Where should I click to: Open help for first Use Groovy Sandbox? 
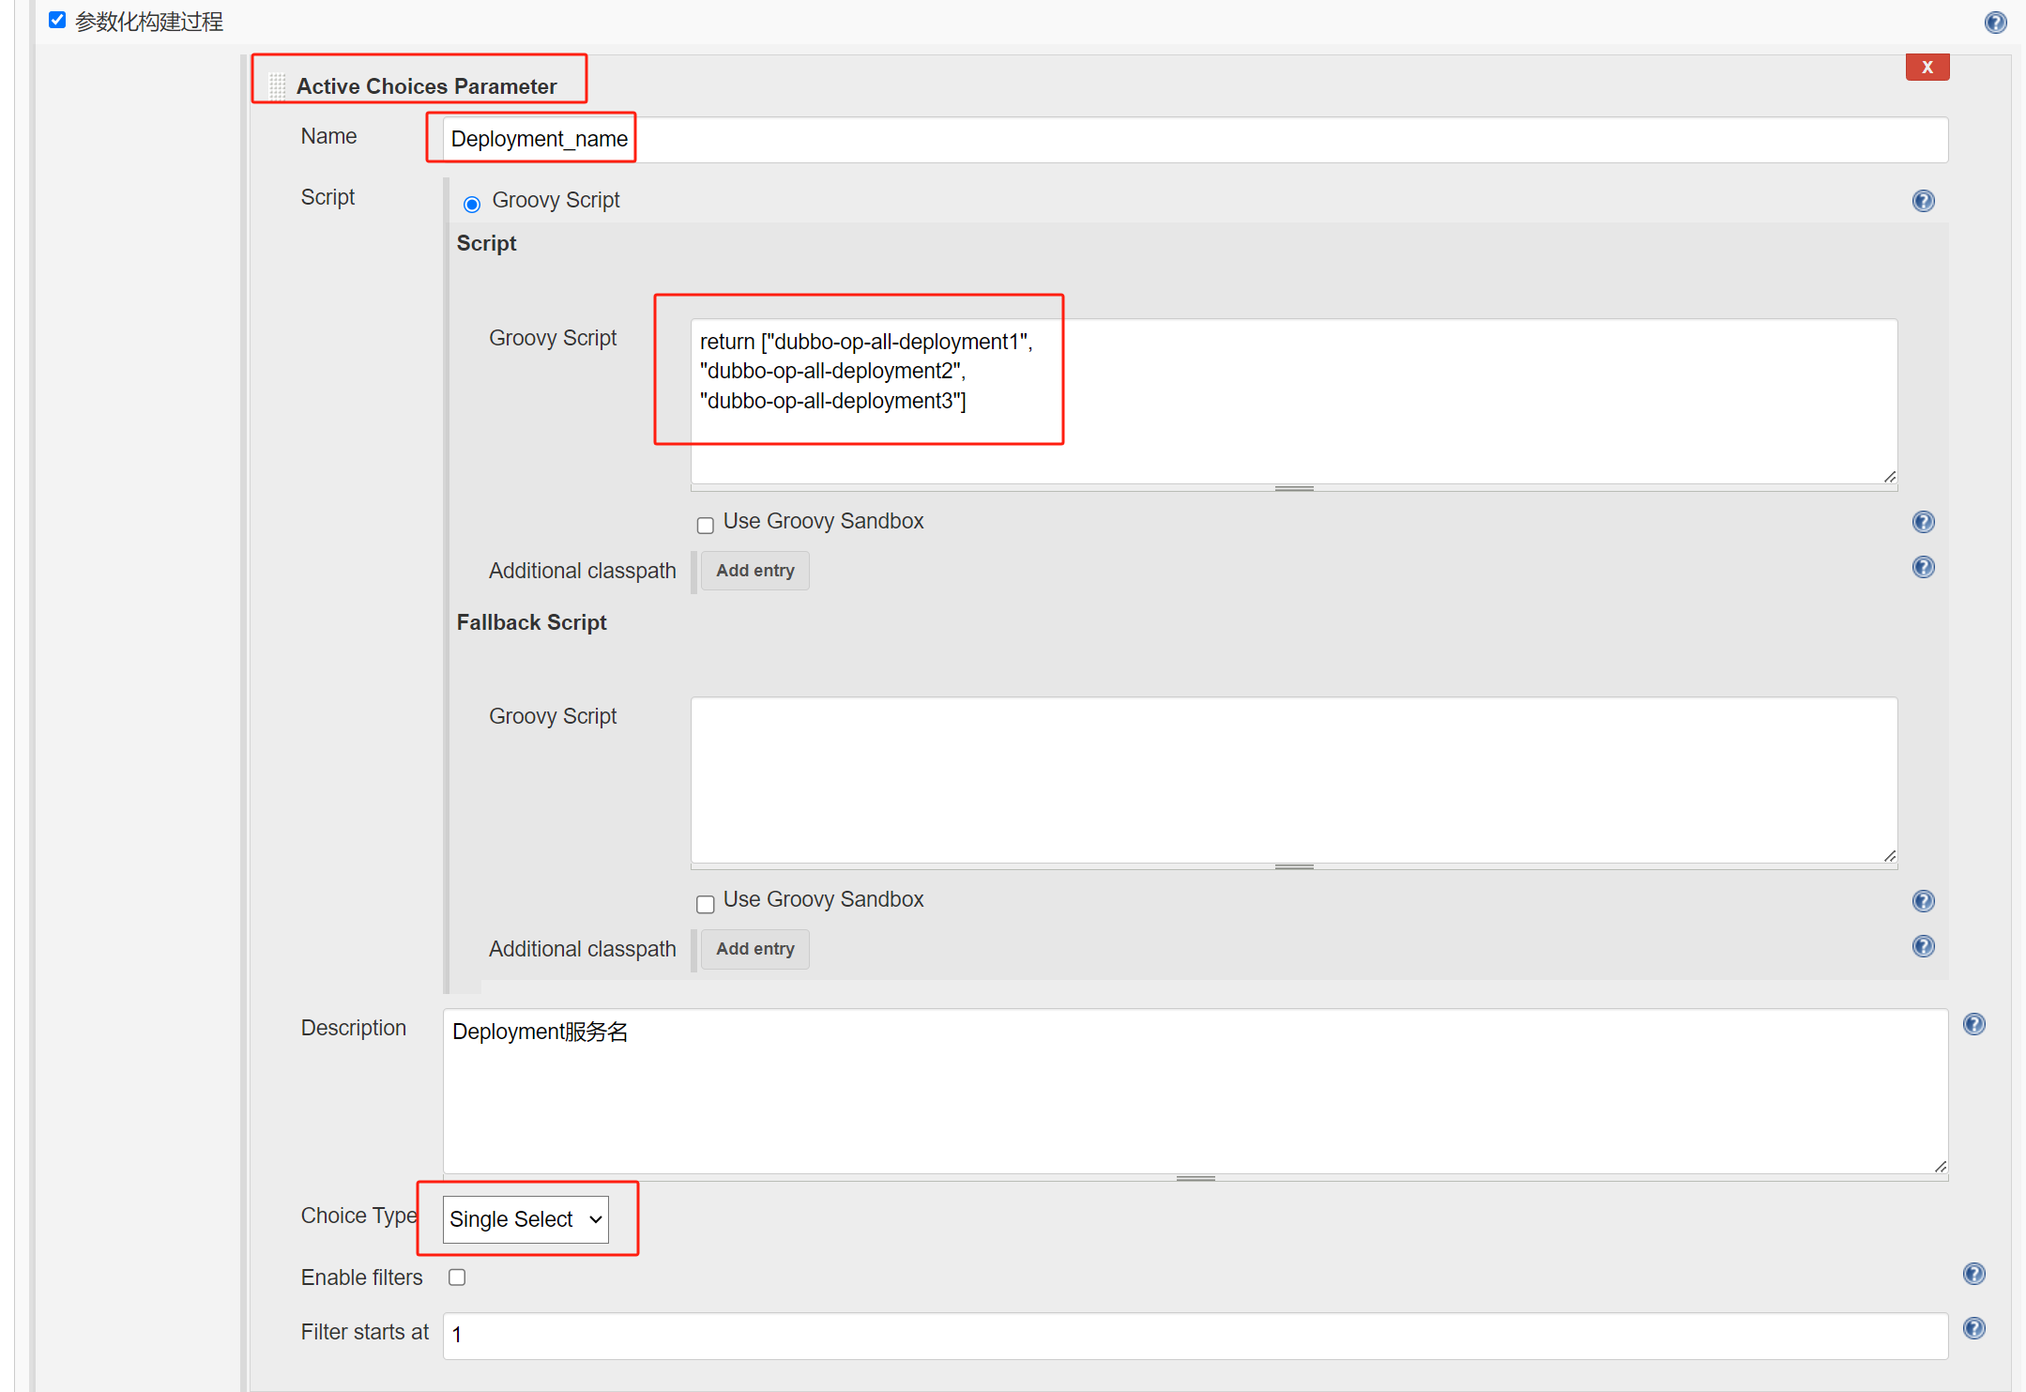1923,522
